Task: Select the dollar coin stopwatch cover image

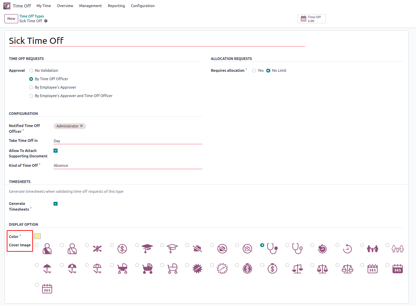Action: [x=237, y=265]
